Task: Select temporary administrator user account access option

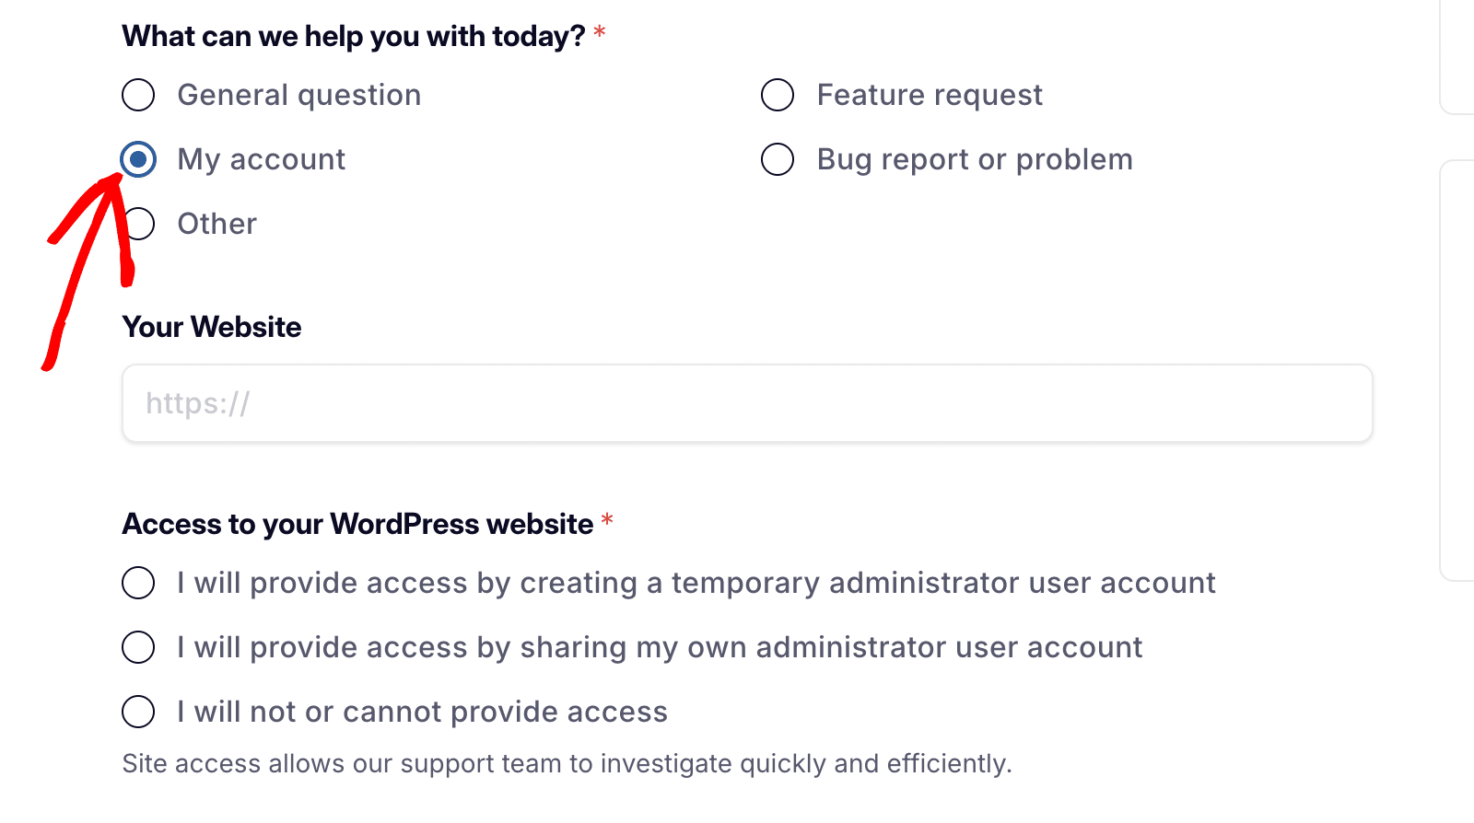Action: 137,582
